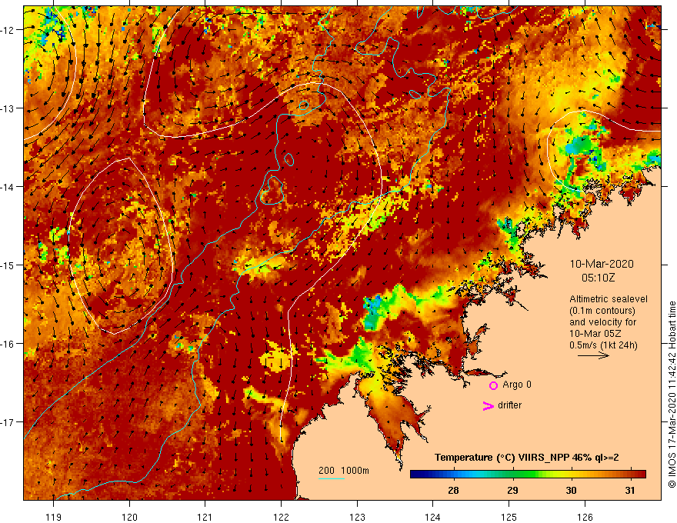Click the "200 1000m" depth label
This screenshot has width=677, height=523.
(x=344, y=471)
